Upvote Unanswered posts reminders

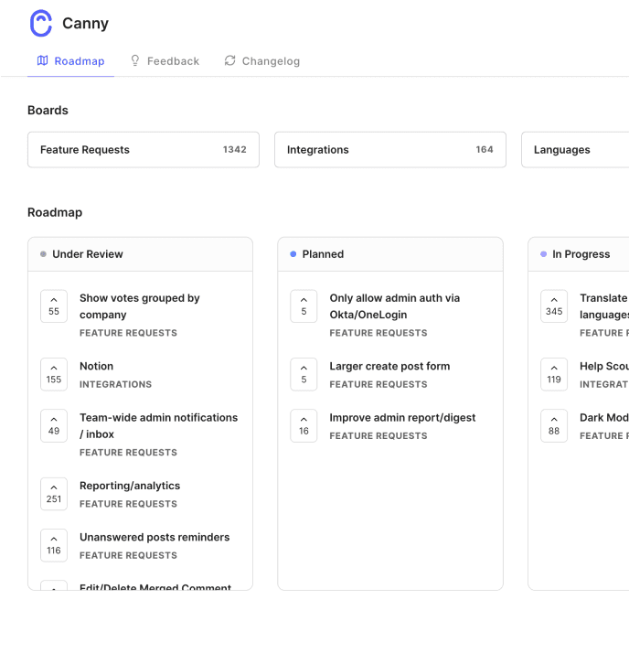click(x=54, y=546)
